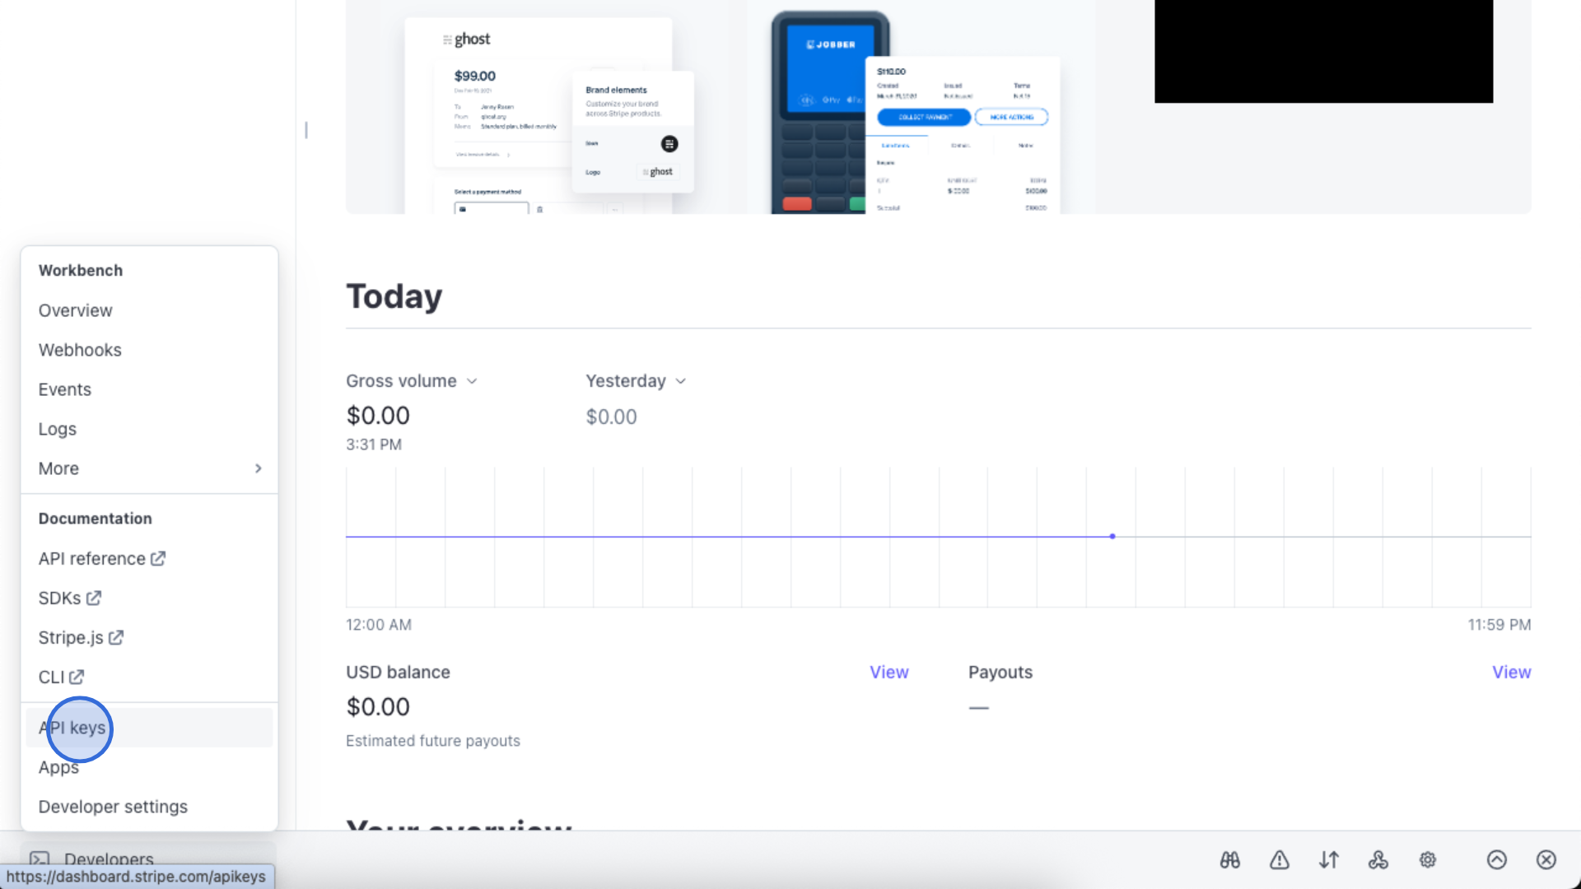
Task: Open the warning triangle errors icon
Action: 1280,860
